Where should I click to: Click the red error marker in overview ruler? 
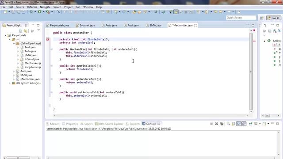(254, 41)
